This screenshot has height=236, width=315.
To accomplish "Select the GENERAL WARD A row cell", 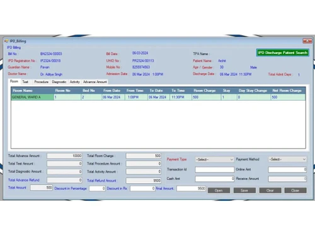I will coord(32,98).
